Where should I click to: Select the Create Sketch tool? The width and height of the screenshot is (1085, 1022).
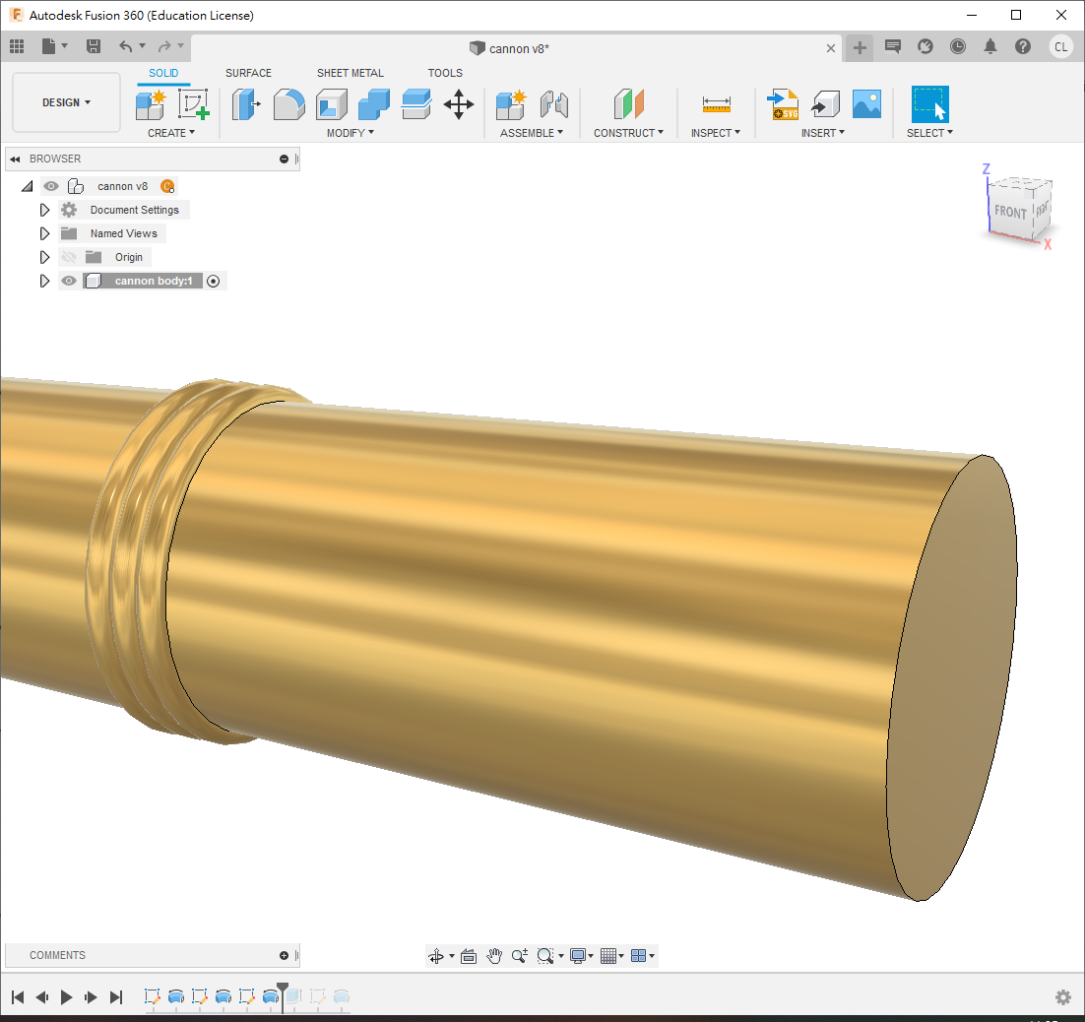point(194,104)
